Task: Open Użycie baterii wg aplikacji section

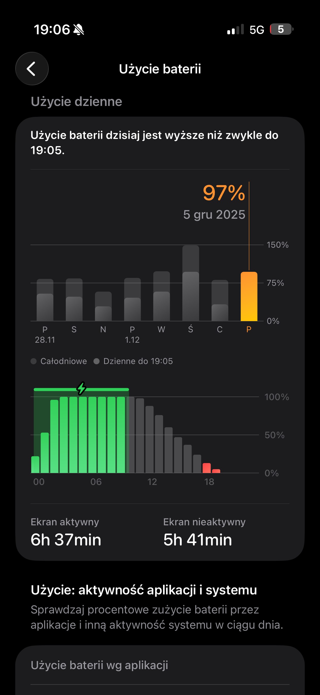Action: pos(99,665)
